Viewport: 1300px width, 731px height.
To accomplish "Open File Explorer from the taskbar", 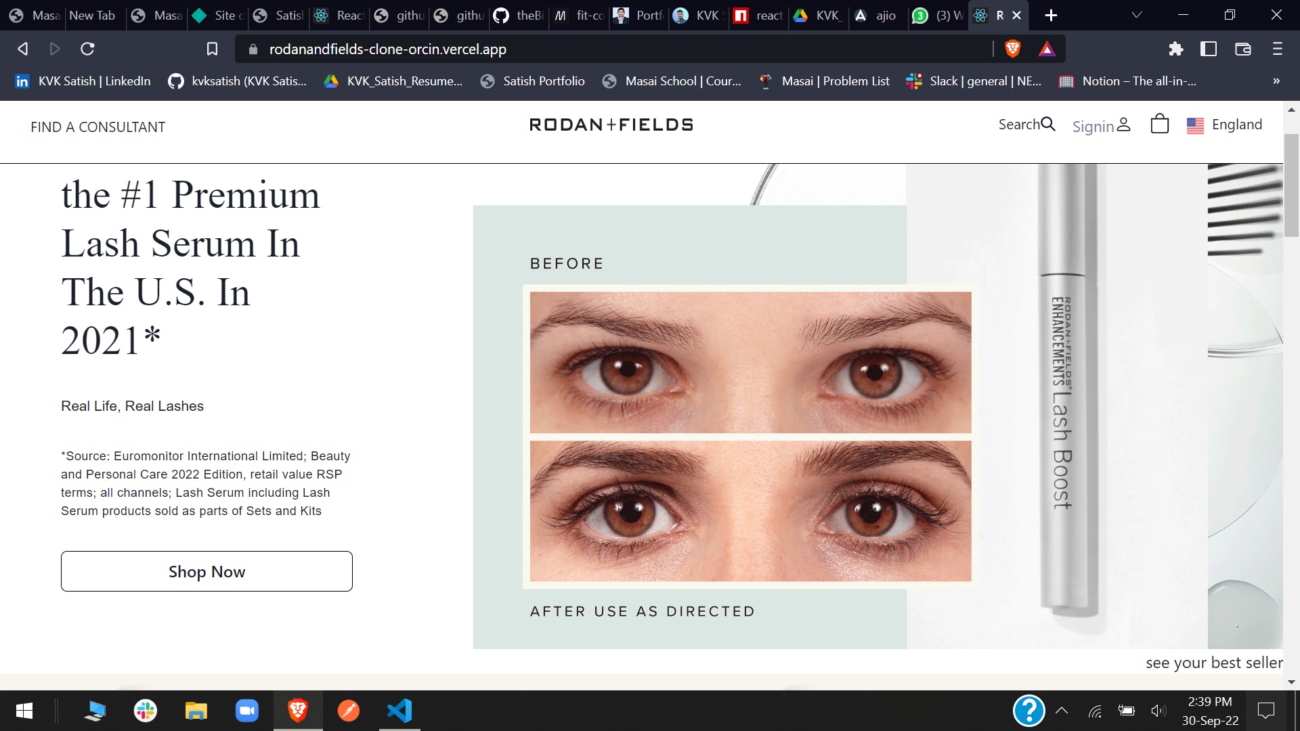I will (x=196, y=711).
